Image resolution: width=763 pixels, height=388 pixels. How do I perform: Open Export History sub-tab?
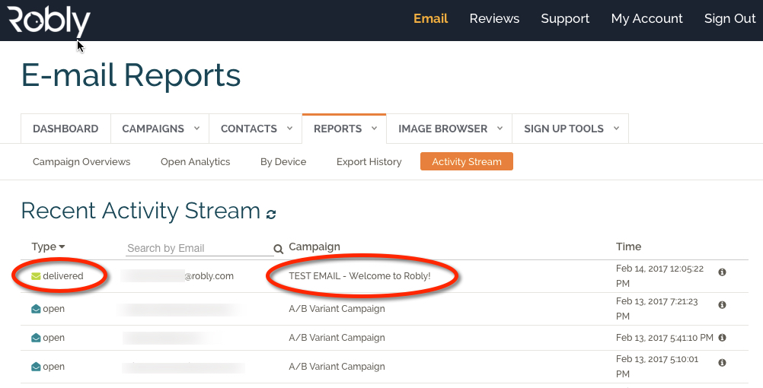(x=369, y=162)
